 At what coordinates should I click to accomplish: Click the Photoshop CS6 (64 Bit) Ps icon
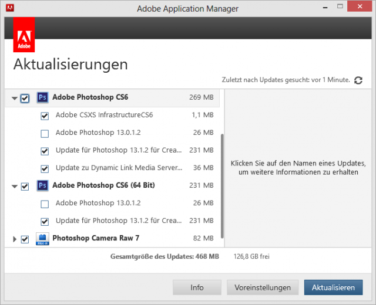point(42,185)
